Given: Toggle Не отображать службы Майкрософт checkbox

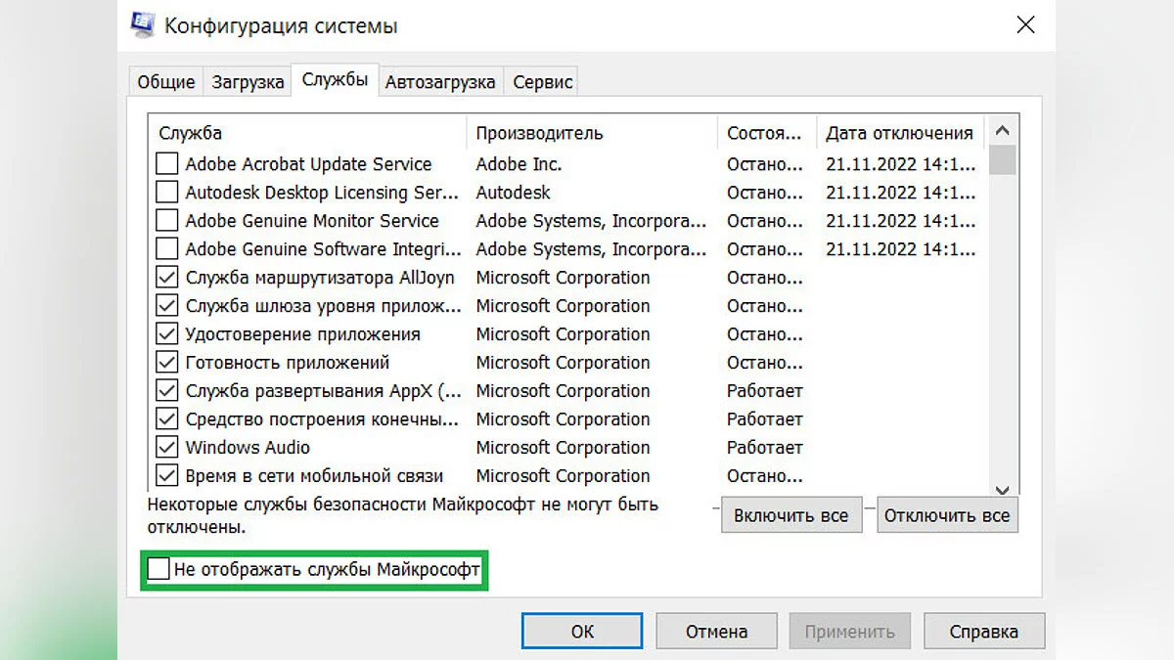Looking at the screenshot, I should point(158,569).
